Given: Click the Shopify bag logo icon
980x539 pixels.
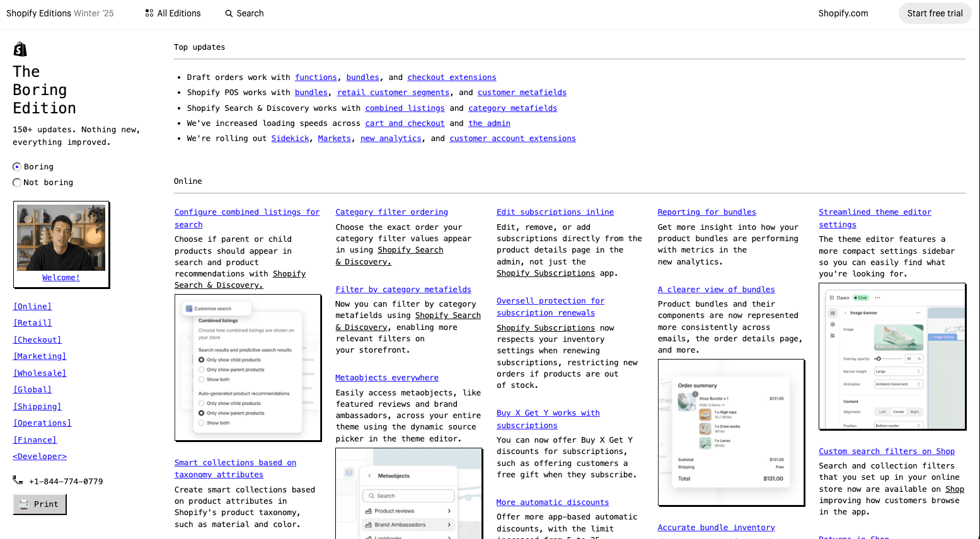Looking at the screenshot, I should click(20, 49).
